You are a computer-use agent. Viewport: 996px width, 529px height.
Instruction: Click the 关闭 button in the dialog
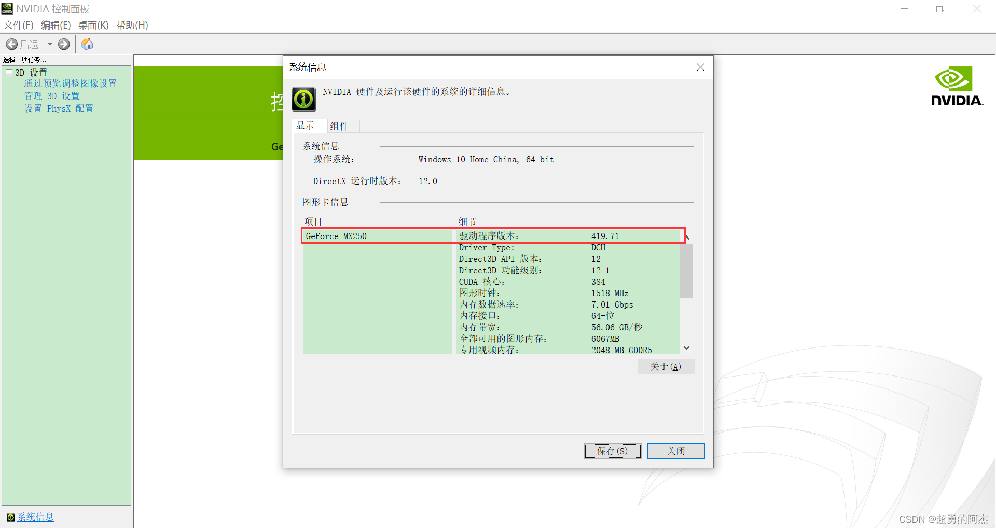coord(676,451)
